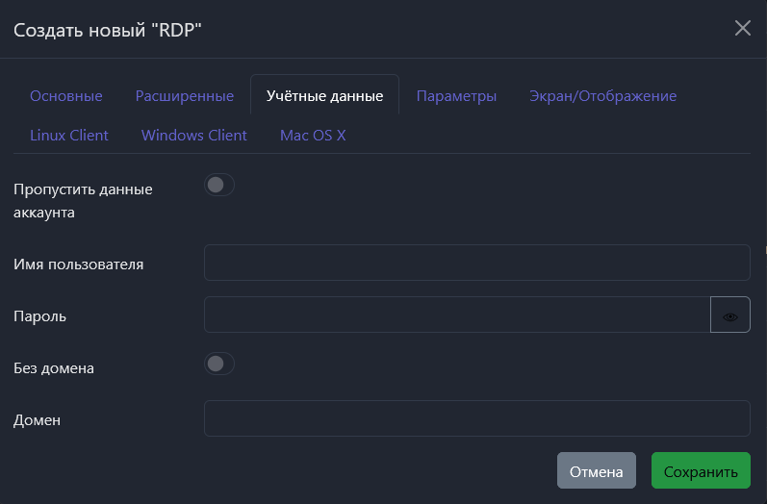
Task: Click the green Сохранить button
Action: (x=700, y=471)
